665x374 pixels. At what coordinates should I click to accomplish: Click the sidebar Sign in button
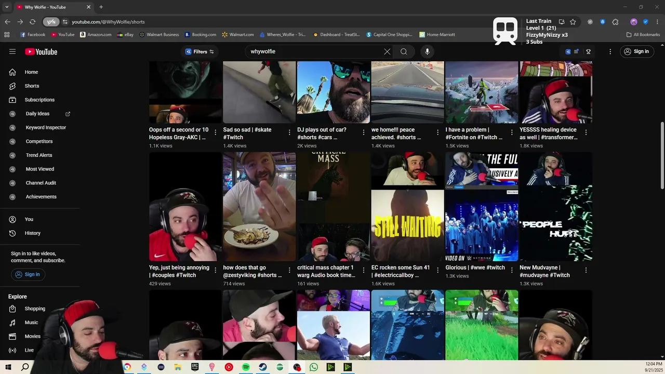28,274
